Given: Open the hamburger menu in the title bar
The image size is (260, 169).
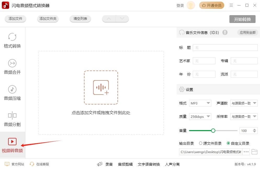Looking at the screenshot, I should (231, 5).
